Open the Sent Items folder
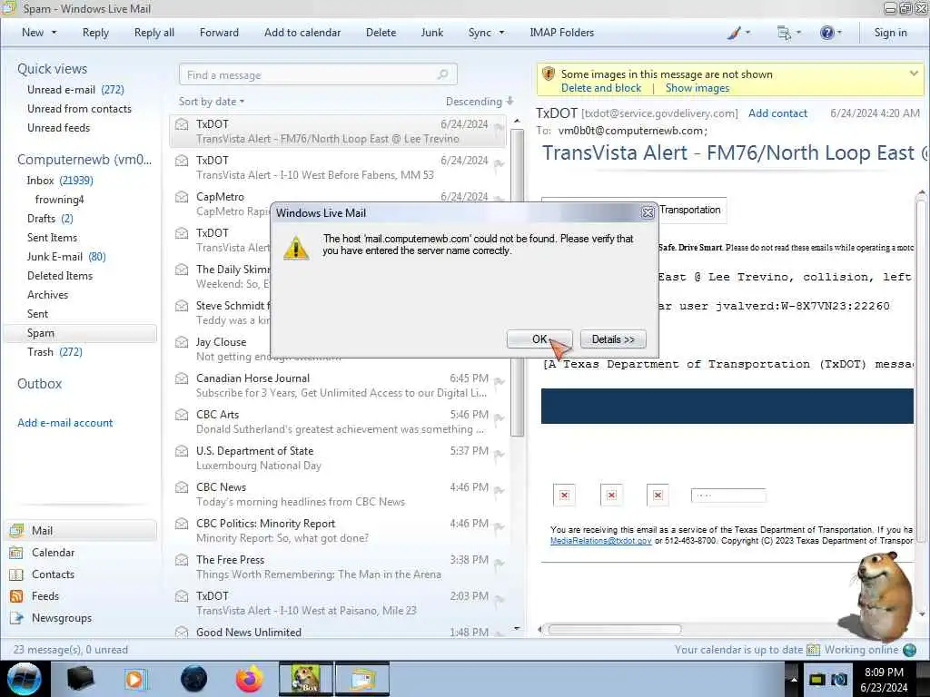The height and width of the screenshot is (697, 930). click(52, 237)
